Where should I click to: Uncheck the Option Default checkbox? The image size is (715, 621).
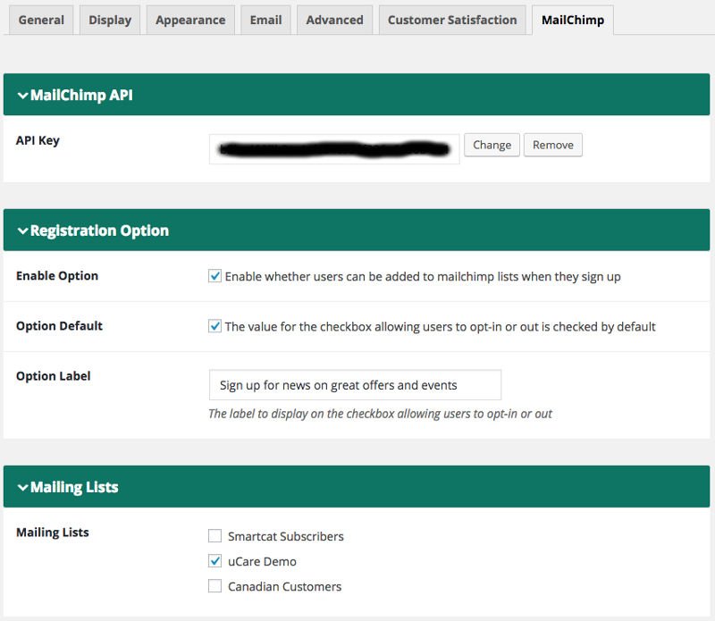pyautogui.click(x=214, y=326)
